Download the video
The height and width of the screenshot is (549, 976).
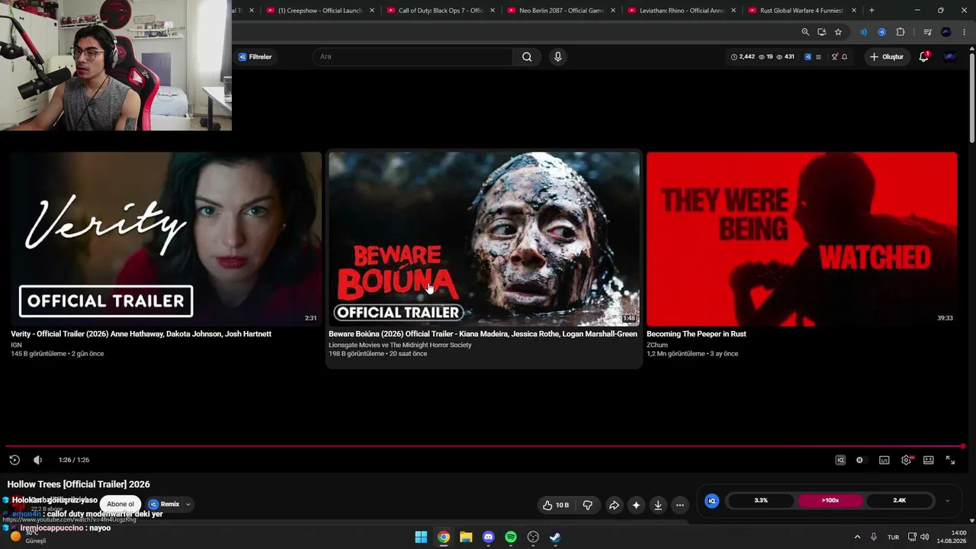[658, 505]
